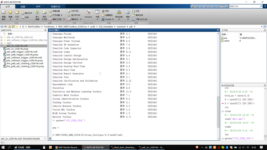
Task: Launch Simulink from the toolstrip
Action: tap(88, 14)
